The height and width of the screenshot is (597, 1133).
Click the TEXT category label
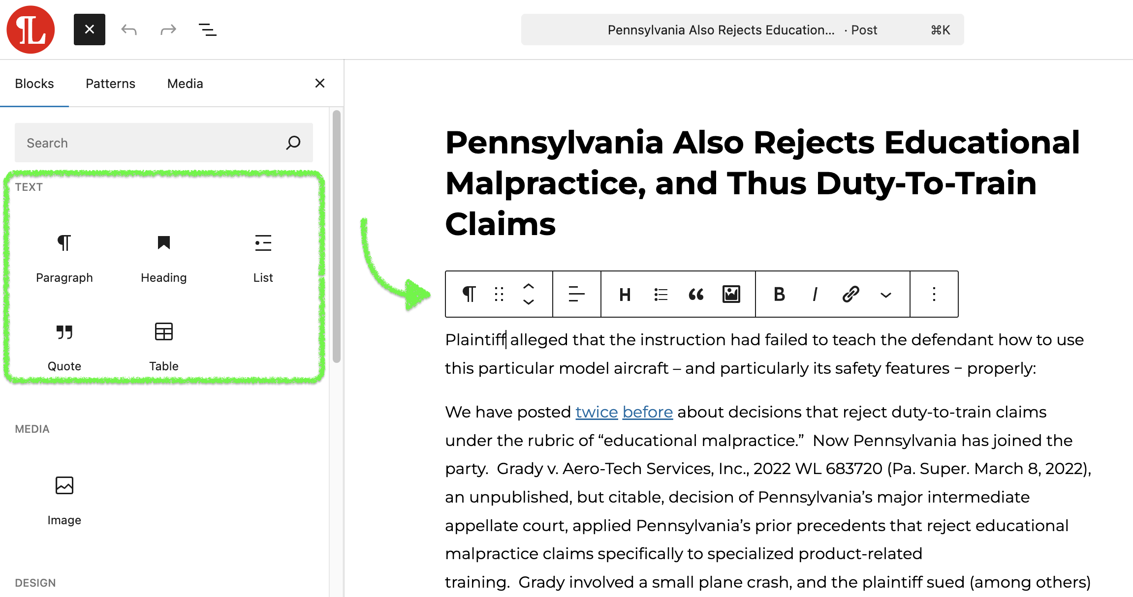tap(29, 187)
